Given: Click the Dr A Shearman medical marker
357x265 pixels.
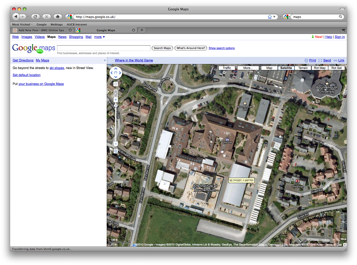Looking at the screenshot, I should click(x=297, y=181).
